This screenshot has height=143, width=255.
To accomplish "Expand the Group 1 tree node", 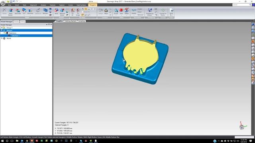I will click(2, 28).
